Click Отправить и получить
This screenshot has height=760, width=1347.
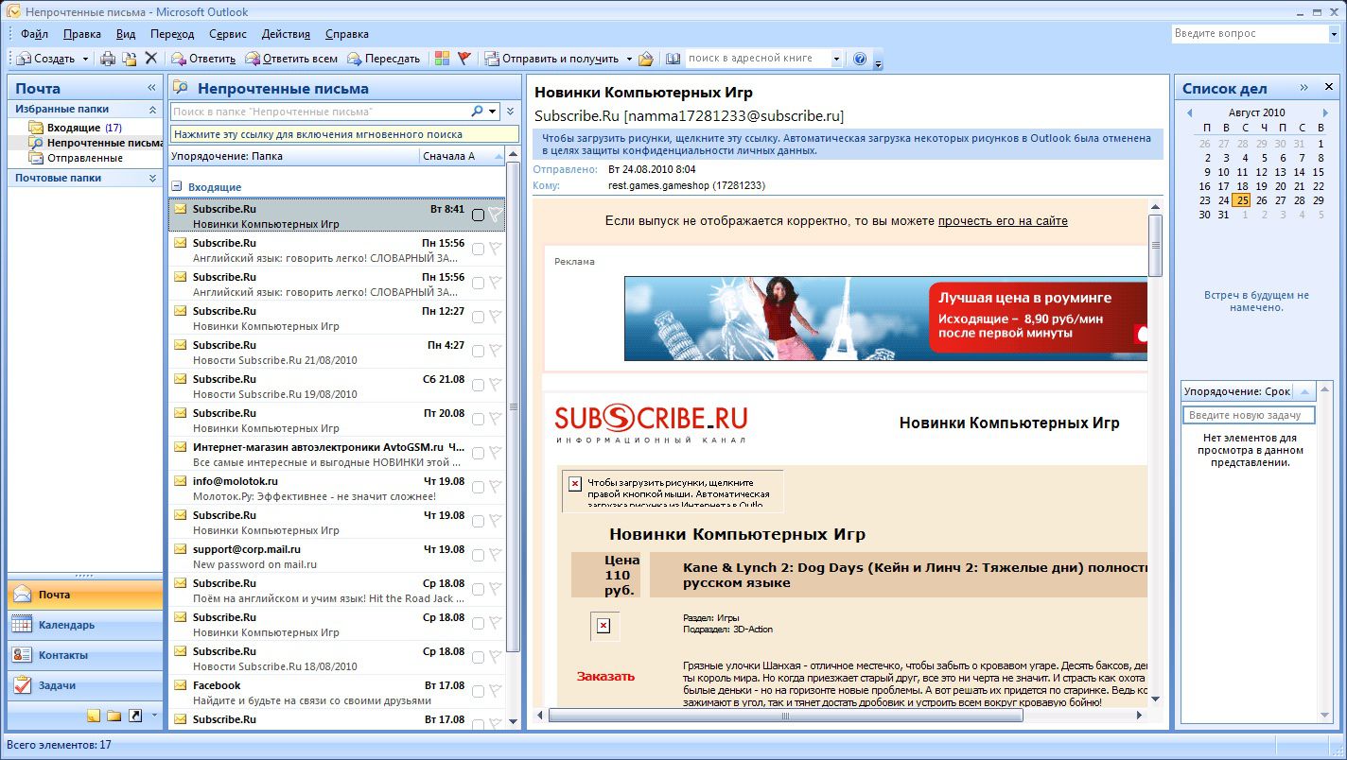[x=552, y=59]
